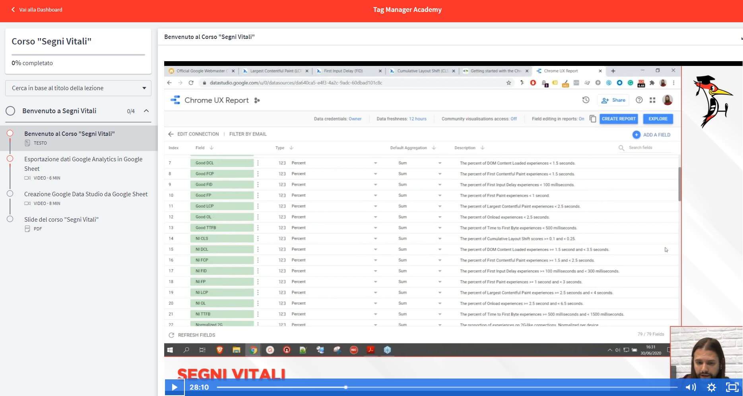Enter fullscreen video mode
743x396 pixels.
coord(732,387)
